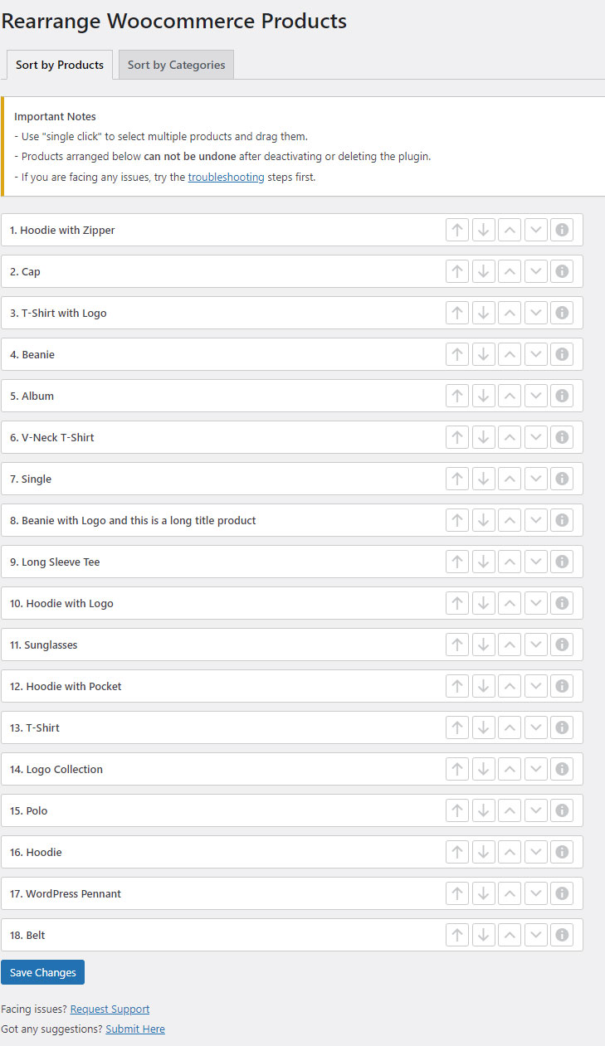The width and height of the screenshot is (605, 1046).
Task: Send Long Sleeve Tee to top
Action: pos(457,562)
